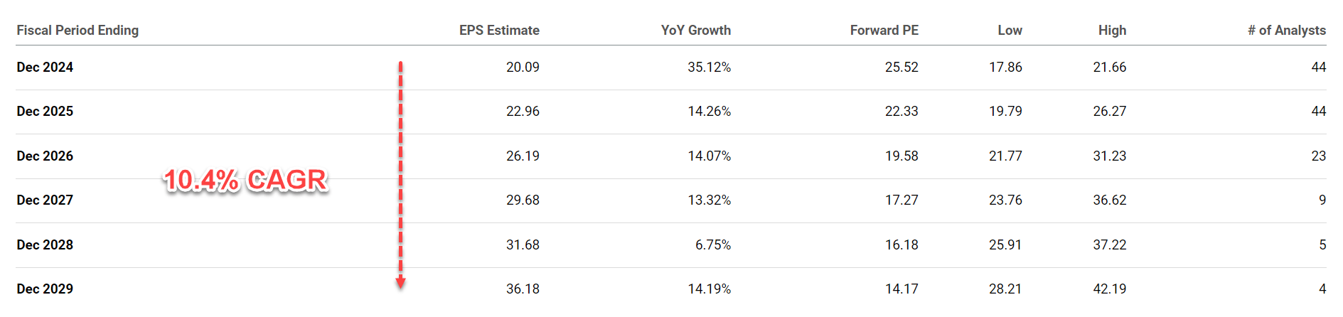Click the 20.09 EPS estimate value
Screen dimensions: 1343x317
click(x=523, y=68)
